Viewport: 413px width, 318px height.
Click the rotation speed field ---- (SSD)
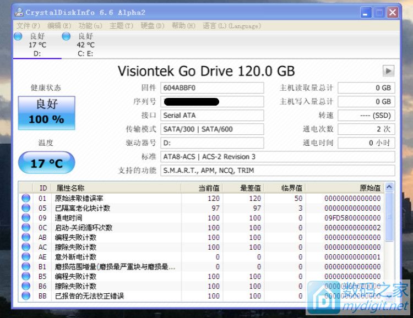366,116
